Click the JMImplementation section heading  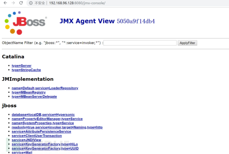coord(28,79)
